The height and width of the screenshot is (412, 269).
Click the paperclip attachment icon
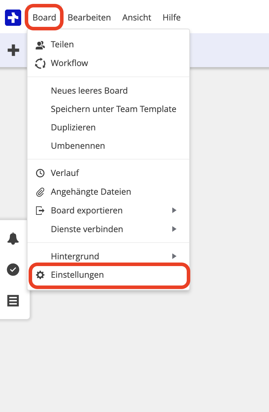coord(41,192)
